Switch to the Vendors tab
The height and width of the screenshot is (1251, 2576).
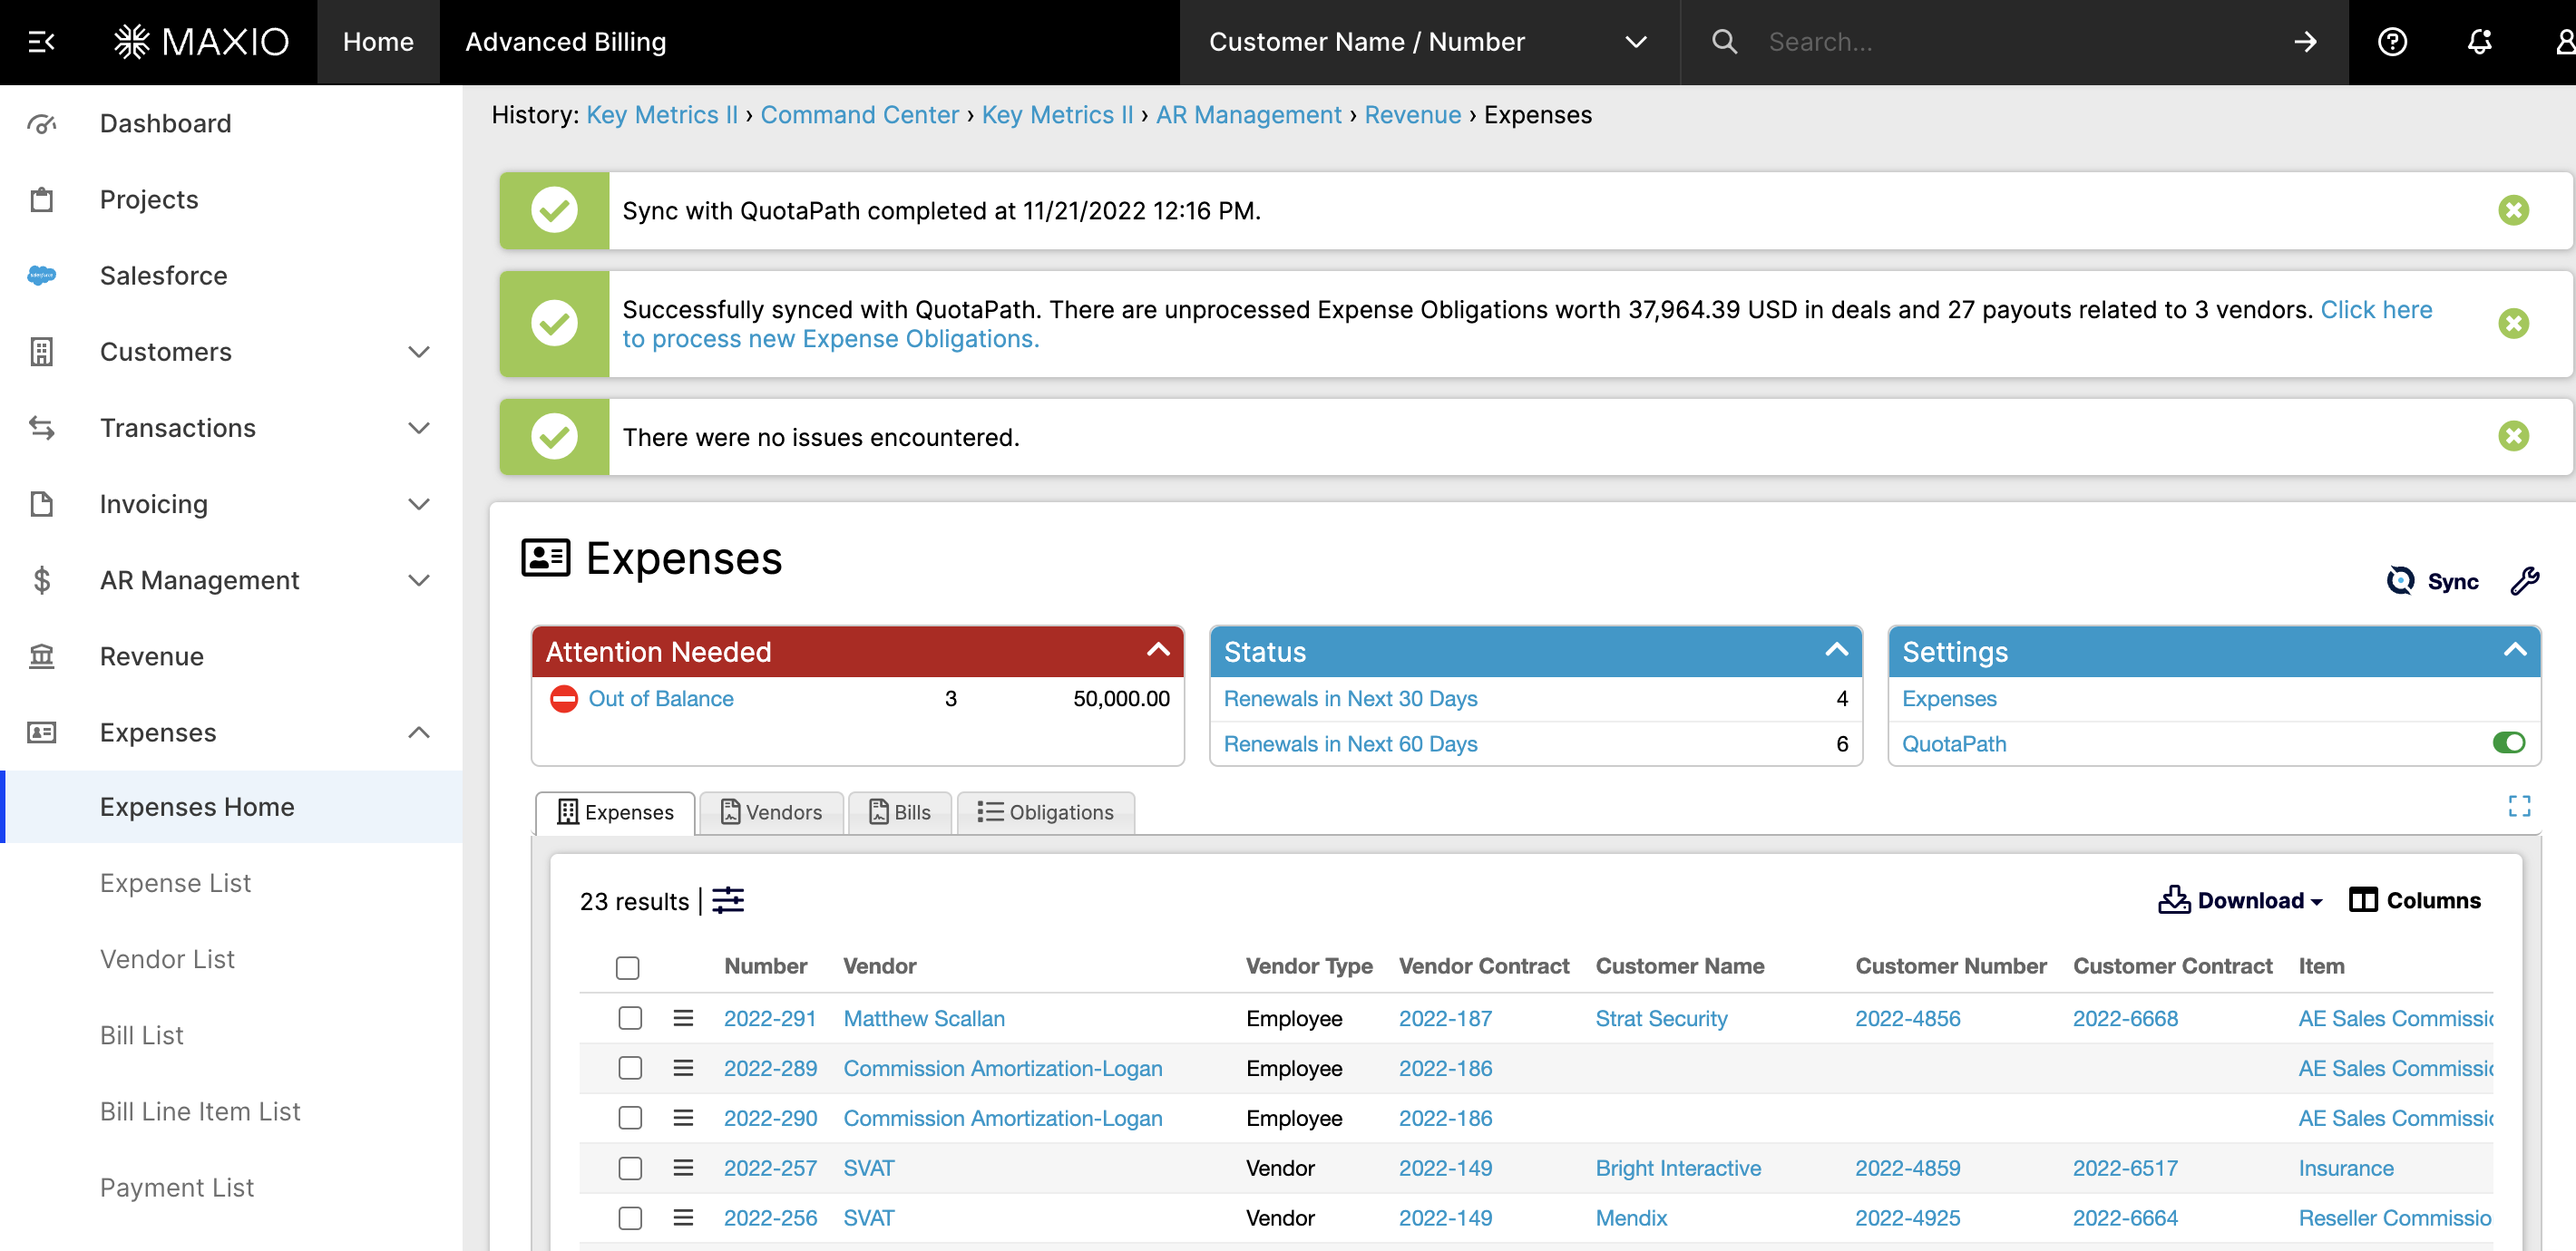click(x=771, y=812)
